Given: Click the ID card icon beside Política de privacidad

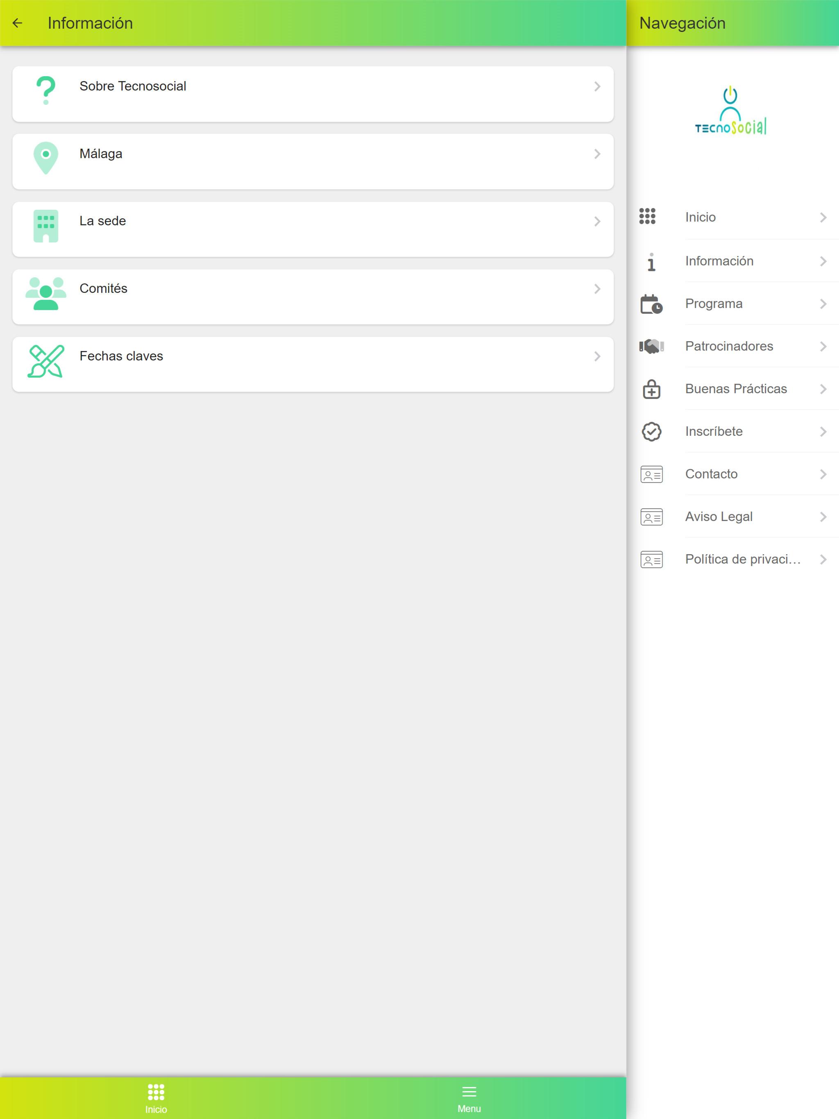Looking at the screenshot, I should pyautogui.click(x=651, y=559).
